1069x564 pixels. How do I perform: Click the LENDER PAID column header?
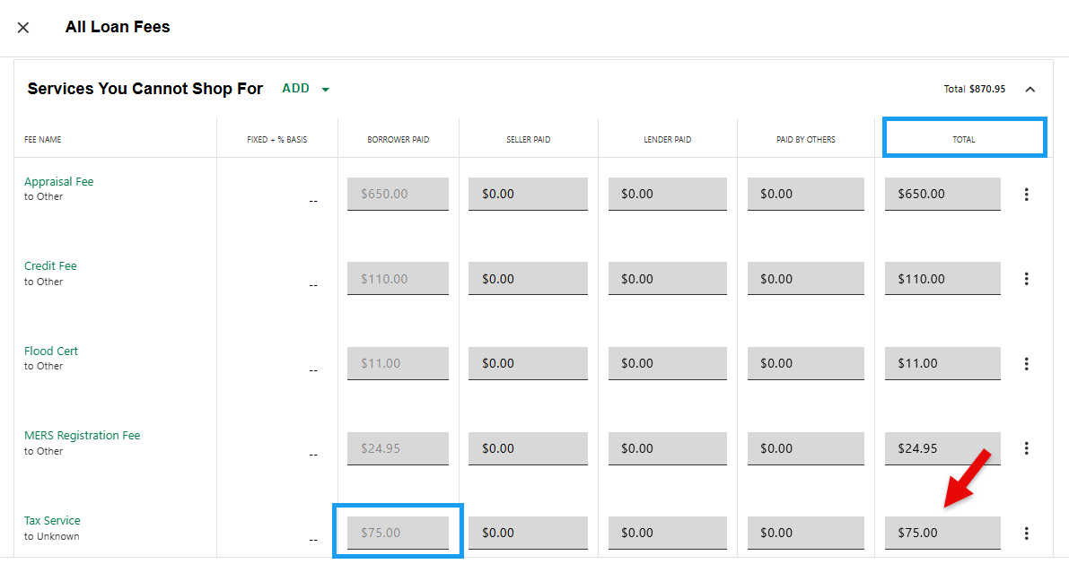pos(668,140)
